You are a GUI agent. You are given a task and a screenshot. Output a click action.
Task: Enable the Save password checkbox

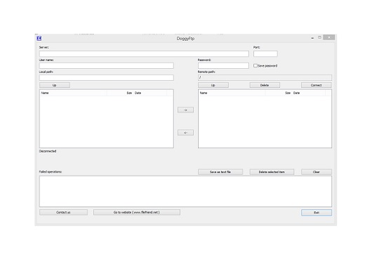coord(255,65)
